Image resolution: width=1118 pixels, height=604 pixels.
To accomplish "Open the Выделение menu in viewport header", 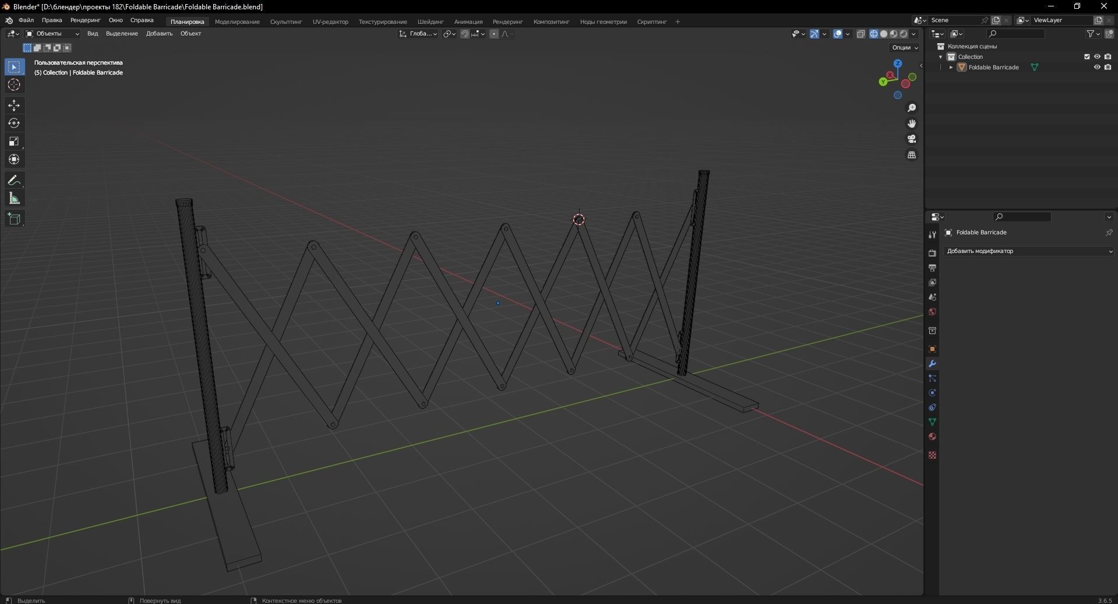I will (x=122, y=34).
